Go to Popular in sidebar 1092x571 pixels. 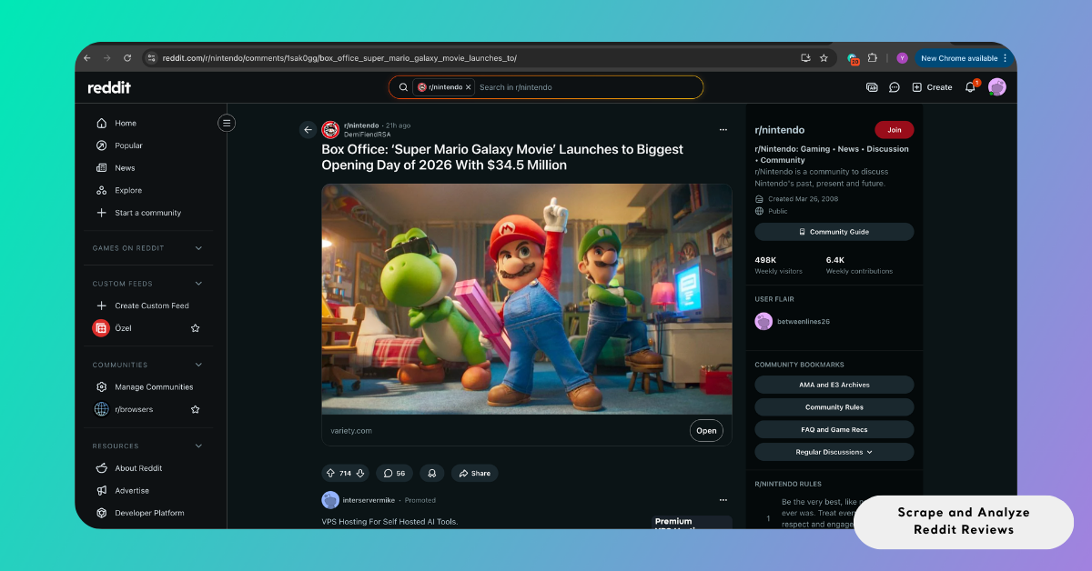(x=128, y=145)
